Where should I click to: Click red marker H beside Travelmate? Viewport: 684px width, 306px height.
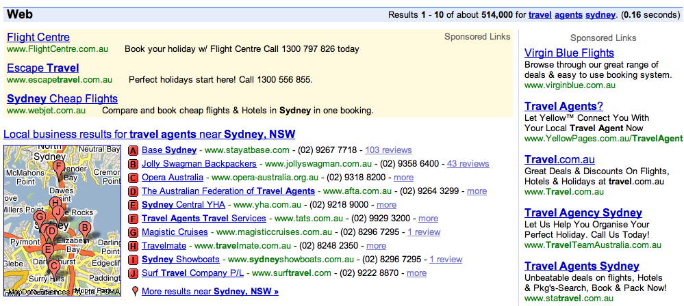click(134, 246)
